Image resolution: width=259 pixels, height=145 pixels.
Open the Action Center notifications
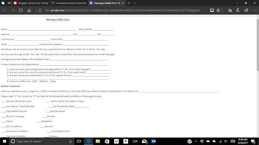point(253,141)
